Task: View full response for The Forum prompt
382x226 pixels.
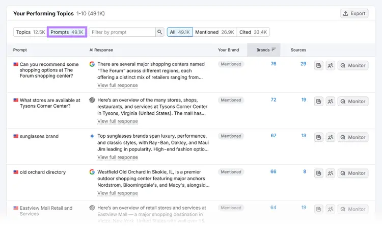Action: point(118,85)
